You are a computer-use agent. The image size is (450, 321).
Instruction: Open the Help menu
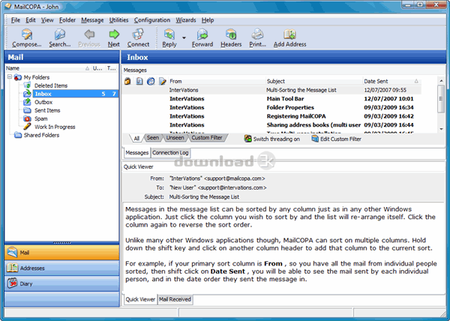pyautogui.click(x=208, y=20)
